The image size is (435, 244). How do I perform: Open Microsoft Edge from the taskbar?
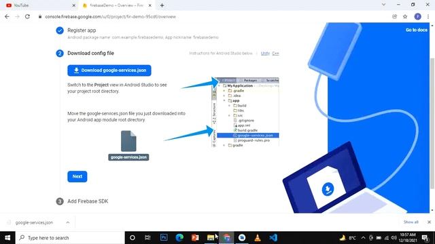[179, 238]
